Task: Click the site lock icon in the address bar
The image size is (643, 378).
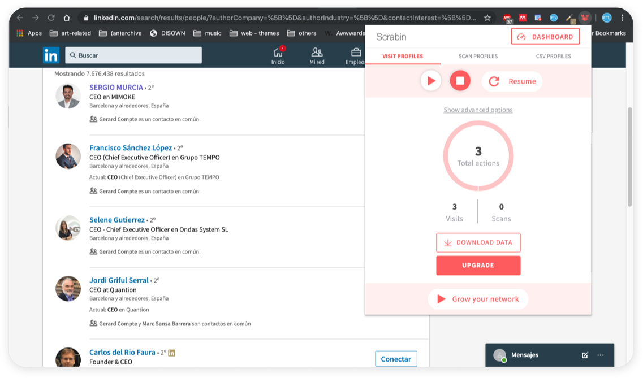Action: point(86,18)
